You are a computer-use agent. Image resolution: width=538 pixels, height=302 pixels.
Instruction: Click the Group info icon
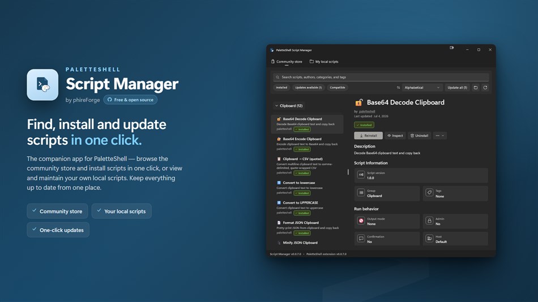pyautogui.click(x=361, y=193)
